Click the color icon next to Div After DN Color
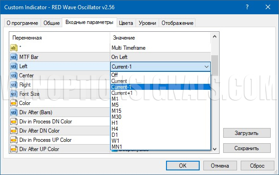 pos(14,131)
